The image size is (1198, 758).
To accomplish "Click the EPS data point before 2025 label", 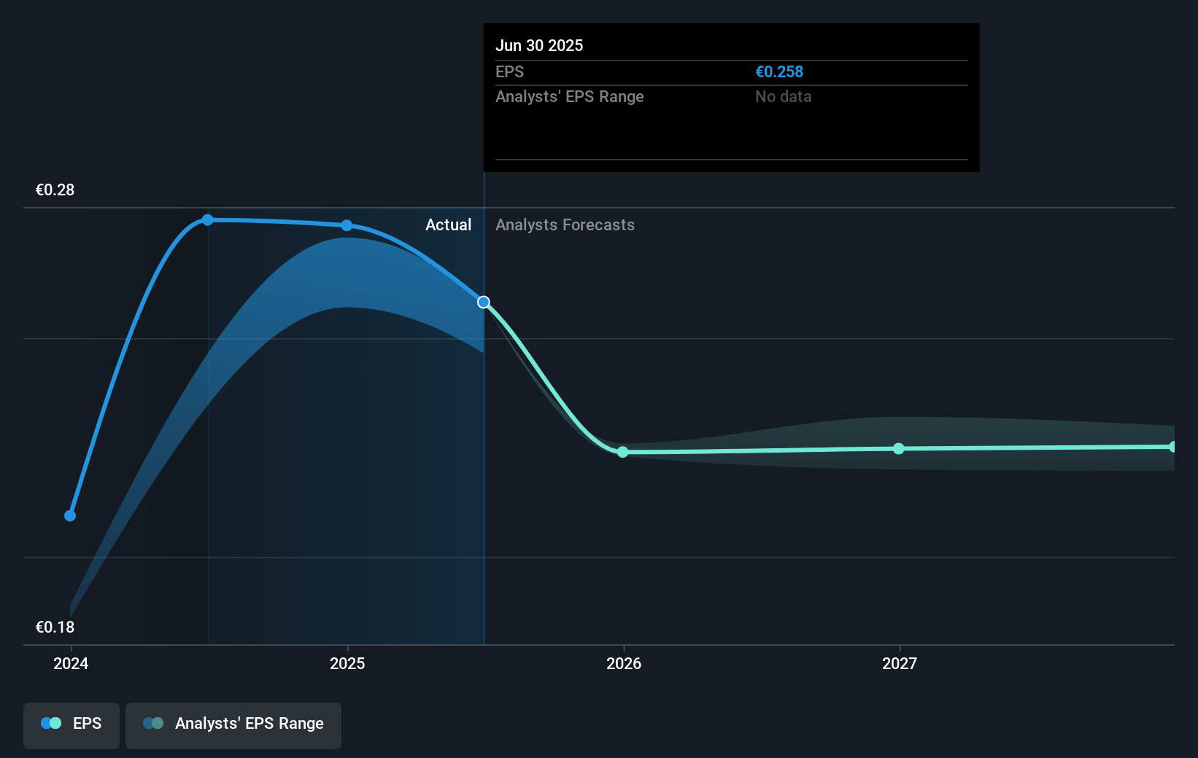I will point(347,226).
